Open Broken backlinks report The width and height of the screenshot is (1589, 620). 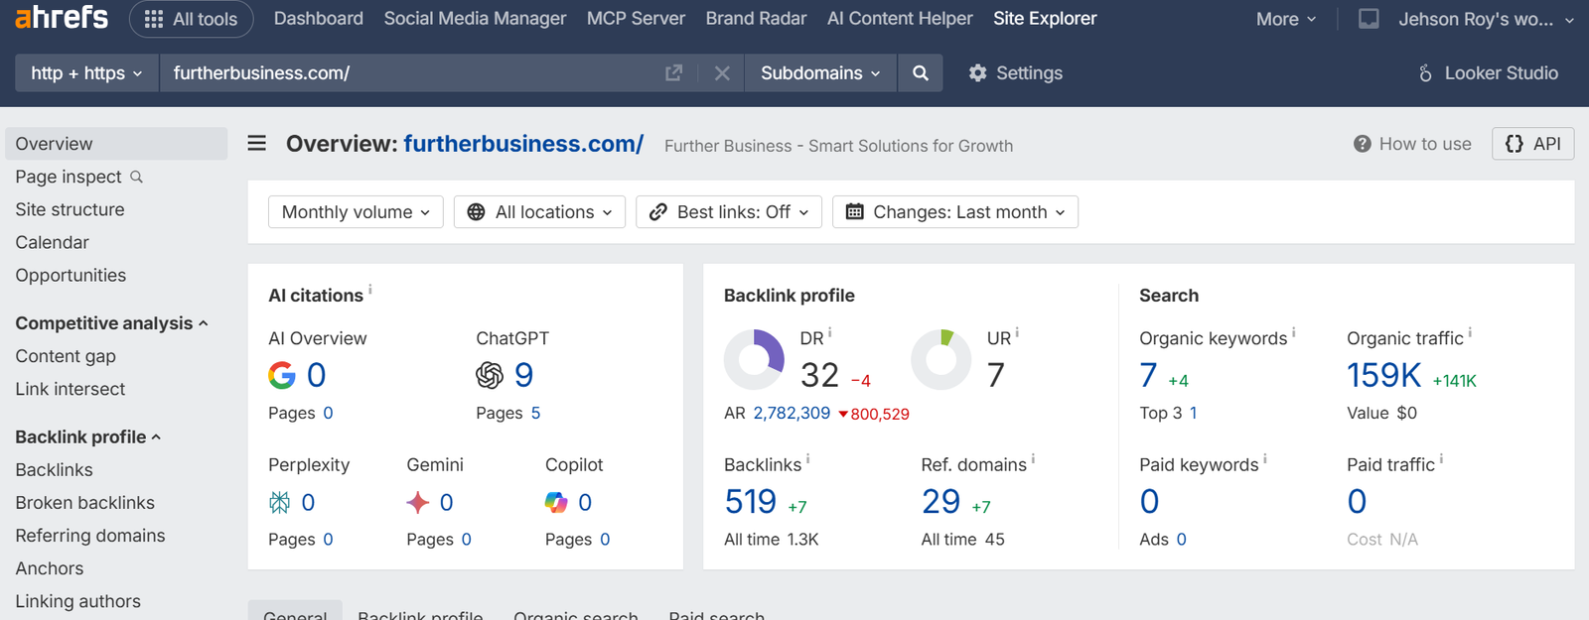pos(85,503)
